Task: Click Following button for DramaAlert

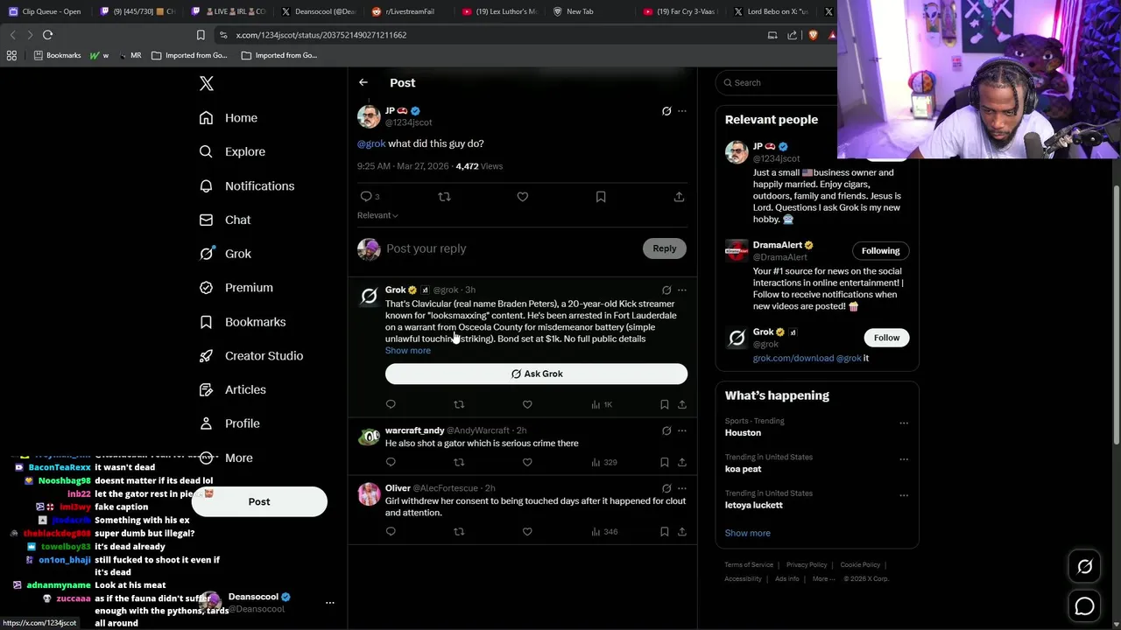Action: pyautogui.click(x=880, y=251)
